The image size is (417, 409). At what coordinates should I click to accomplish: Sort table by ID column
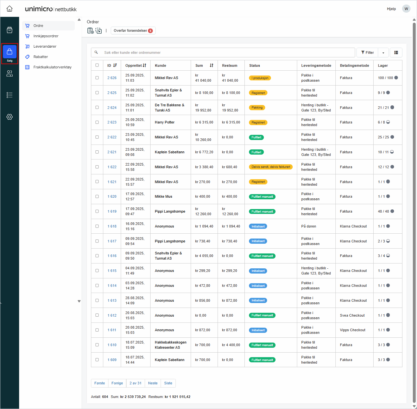[112, 65]
